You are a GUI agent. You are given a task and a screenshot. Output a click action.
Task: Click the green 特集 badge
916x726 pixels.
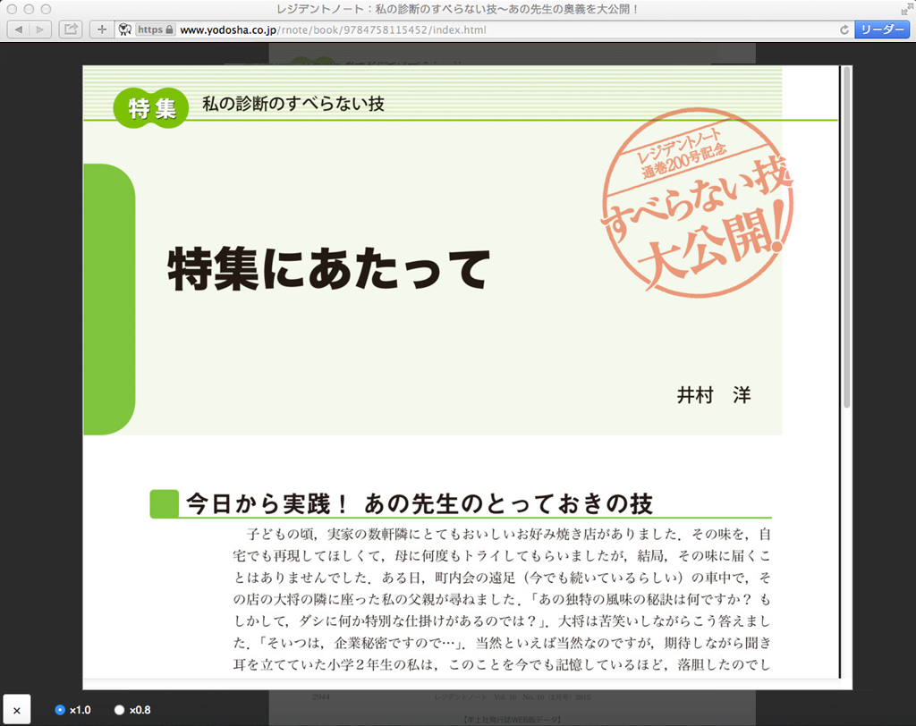click(x=151, y=109)
